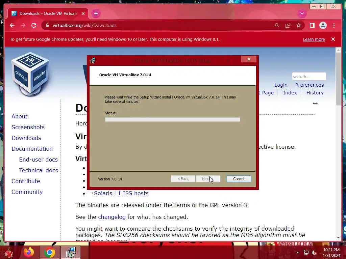Click the share page icon in address bar
This screenshot has width=346, height=259.
[288, 26]
